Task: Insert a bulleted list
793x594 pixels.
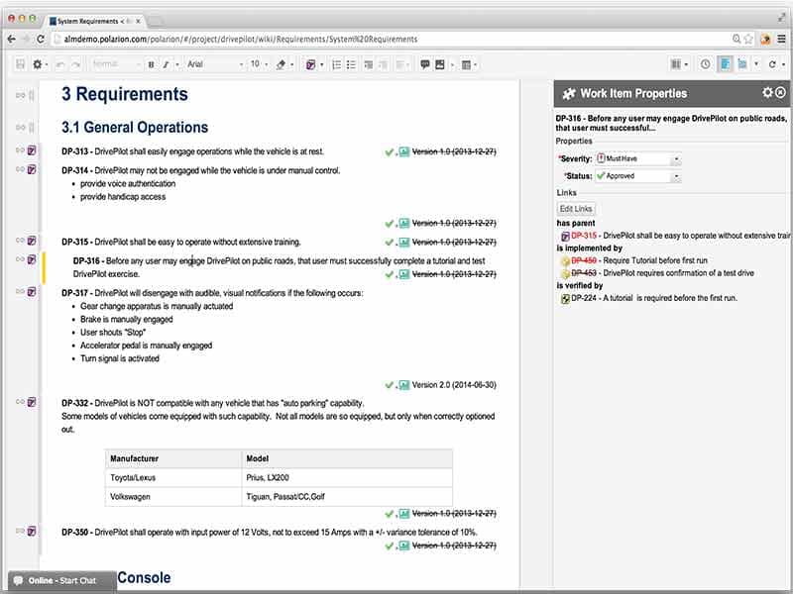Action: pos(351,64)
